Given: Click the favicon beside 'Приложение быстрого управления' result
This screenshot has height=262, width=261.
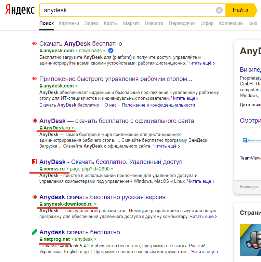Looking at the screenshot, I should (35, 79).
